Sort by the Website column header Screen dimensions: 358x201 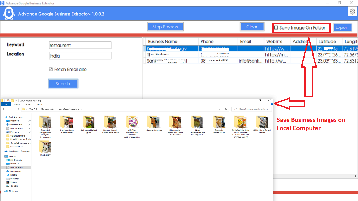coord(277,41)
